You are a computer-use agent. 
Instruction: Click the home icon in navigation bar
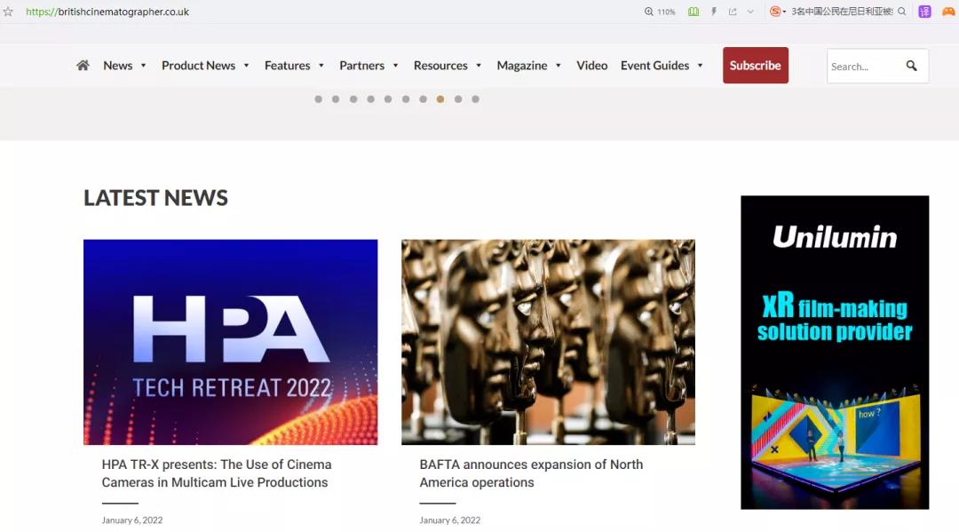pyautogui.click(x=83, y=66)
